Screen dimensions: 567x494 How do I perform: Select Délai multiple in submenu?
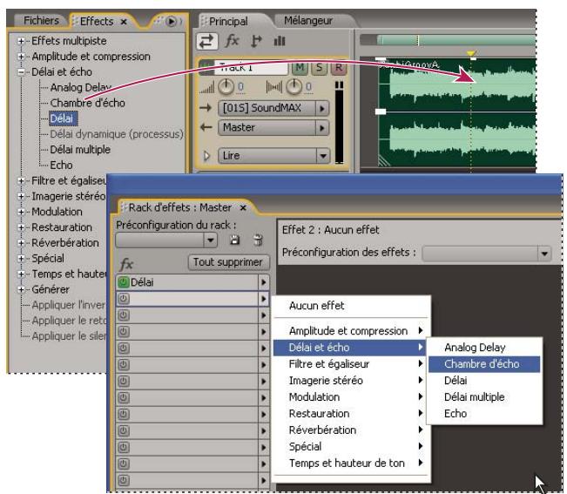(484, 397)
